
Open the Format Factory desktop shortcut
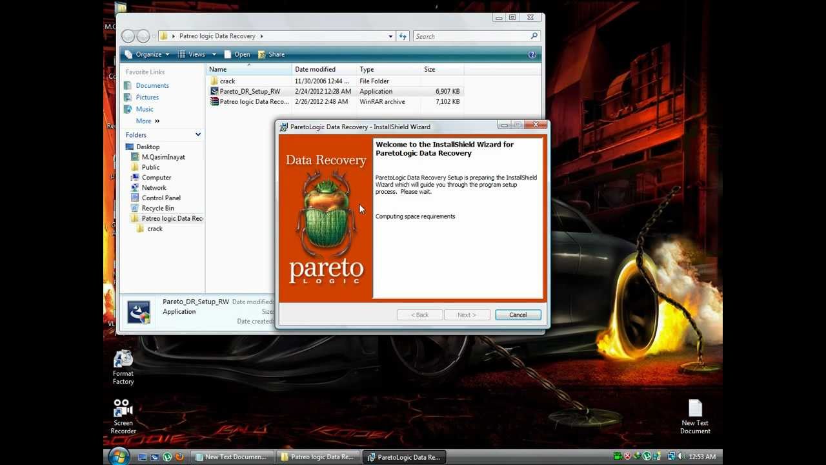click(123, 367)
